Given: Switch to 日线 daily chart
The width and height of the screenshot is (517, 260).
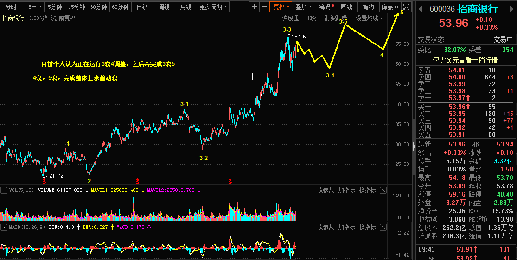Looking at the screenshot, I should pyautogui.click(x=142, y=6).
